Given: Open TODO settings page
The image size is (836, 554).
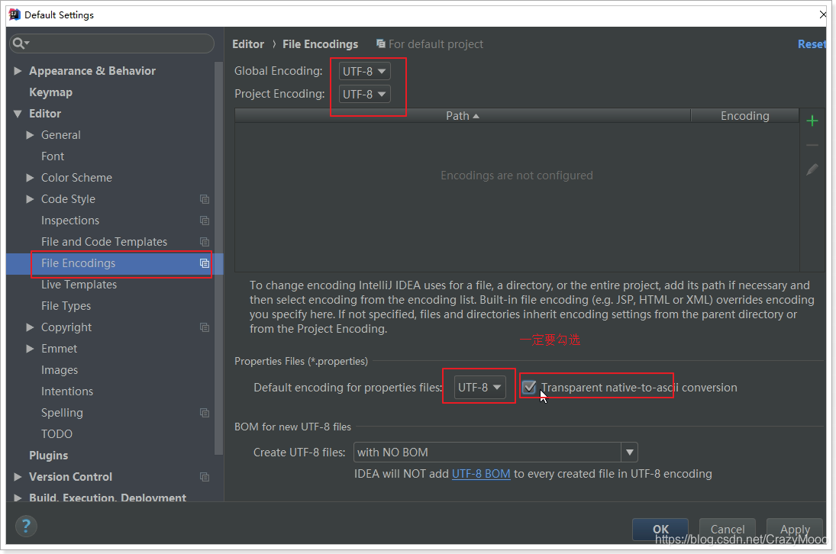Looking at the screenshot, I should (x=56, y=434).
